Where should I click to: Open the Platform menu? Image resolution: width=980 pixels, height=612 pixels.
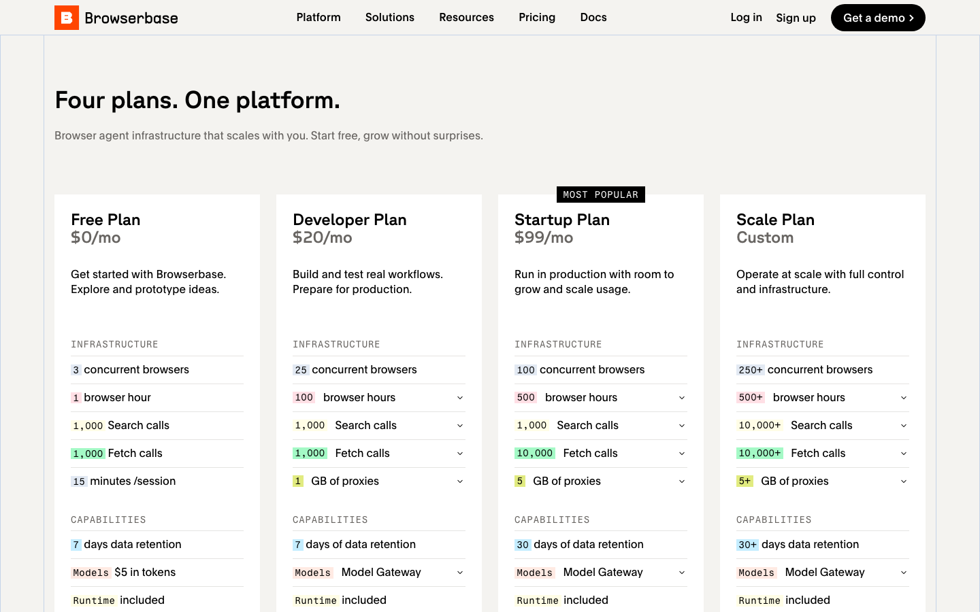point(318,17)
